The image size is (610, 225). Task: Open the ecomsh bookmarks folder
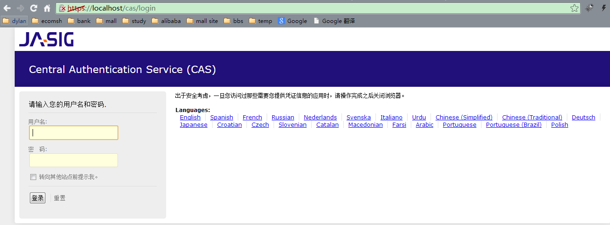click(x=47, y=21)
